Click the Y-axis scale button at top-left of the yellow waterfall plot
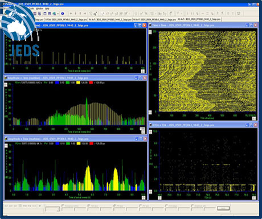The image size is (262, 219). [x=150, y=32]
